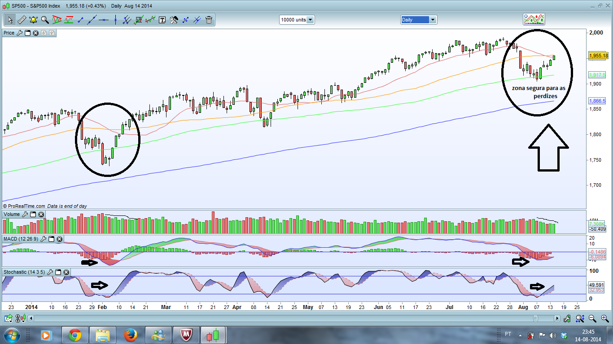Select the ruler measurement tool
Image resolution: width=613 pixels, height=344 pixels.
tap(22, 20)
